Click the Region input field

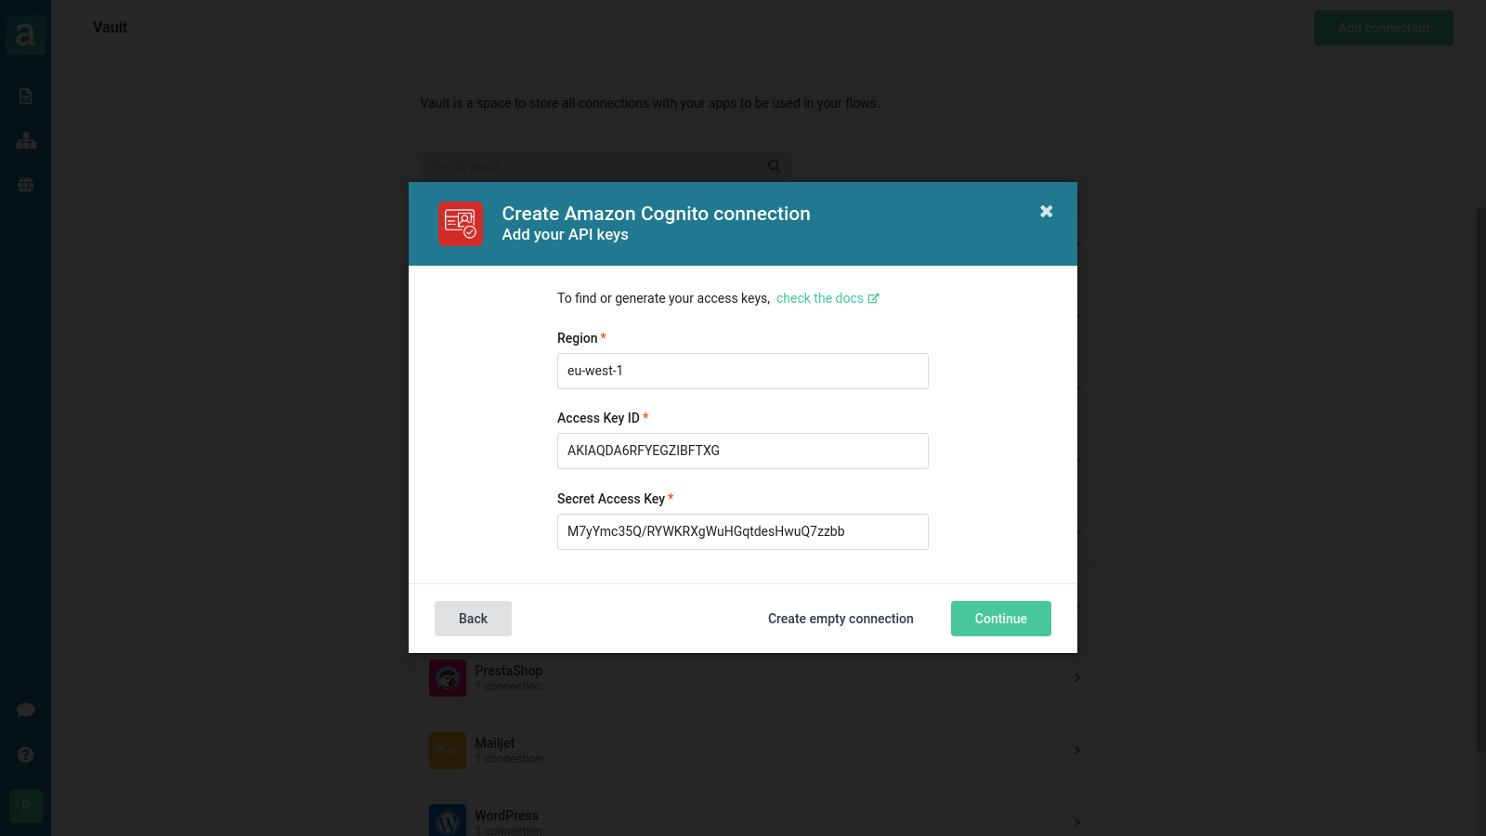pos(742,371)
